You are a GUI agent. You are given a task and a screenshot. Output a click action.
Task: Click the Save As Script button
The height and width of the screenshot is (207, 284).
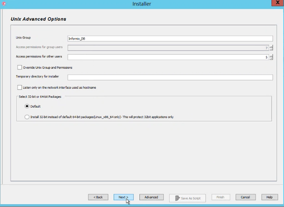click(187, 198)
